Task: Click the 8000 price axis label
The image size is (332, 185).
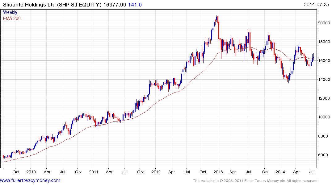Action: [323, 136]
